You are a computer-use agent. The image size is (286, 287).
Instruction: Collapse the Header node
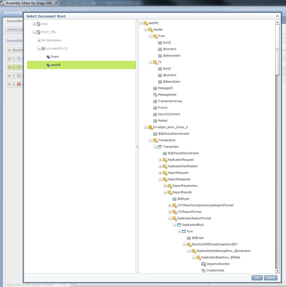pos(146,29)
